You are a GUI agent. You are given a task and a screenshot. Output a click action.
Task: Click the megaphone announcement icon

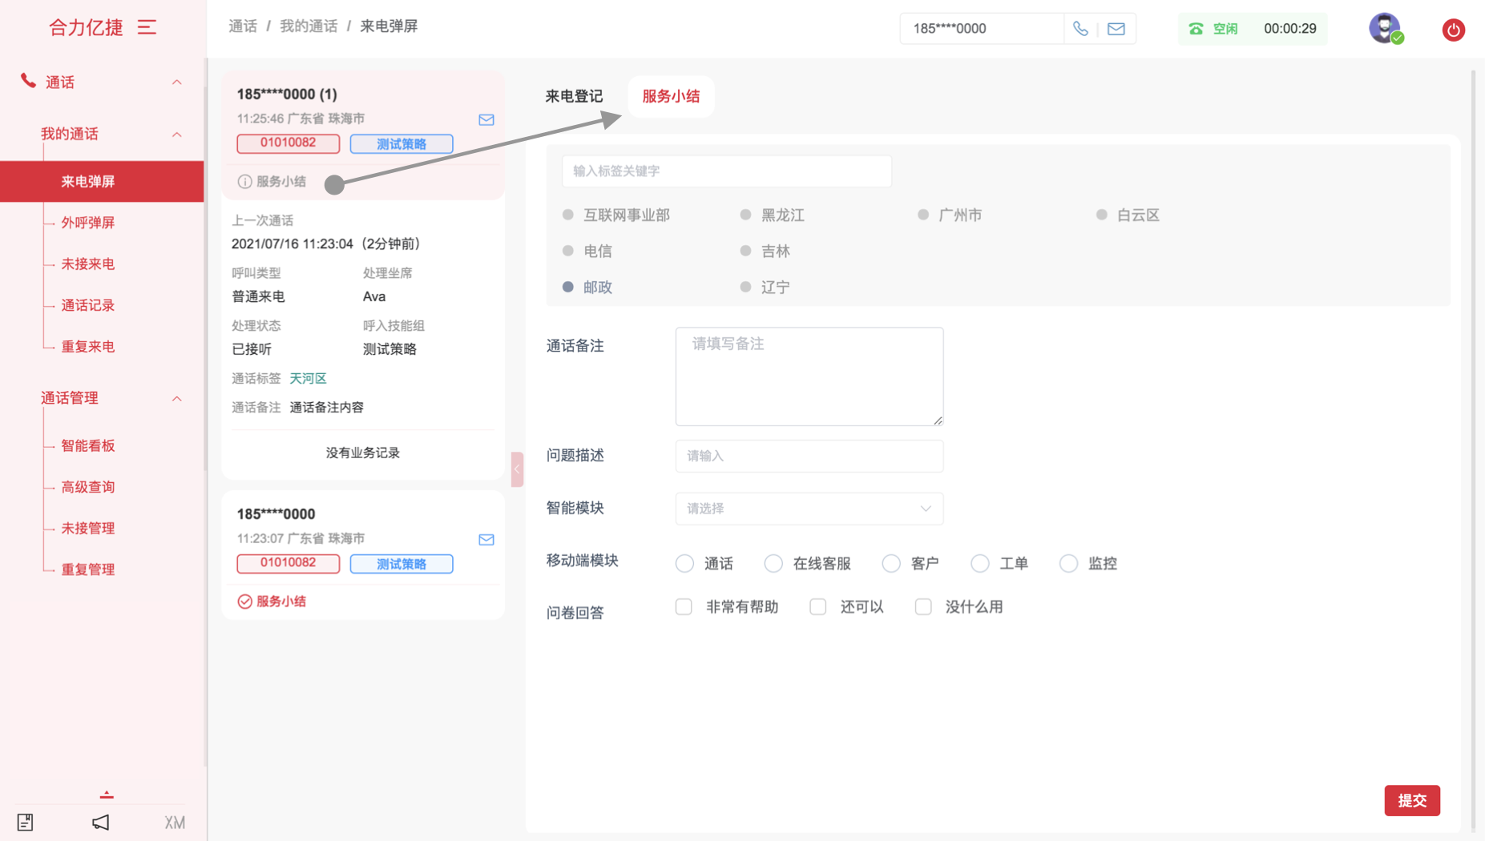tap(100, 822)
